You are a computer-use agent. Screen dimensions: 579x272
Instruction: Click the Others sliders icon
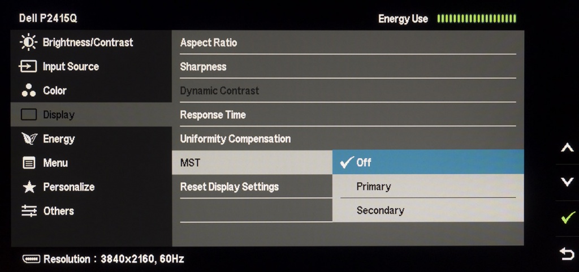point(28,211)
